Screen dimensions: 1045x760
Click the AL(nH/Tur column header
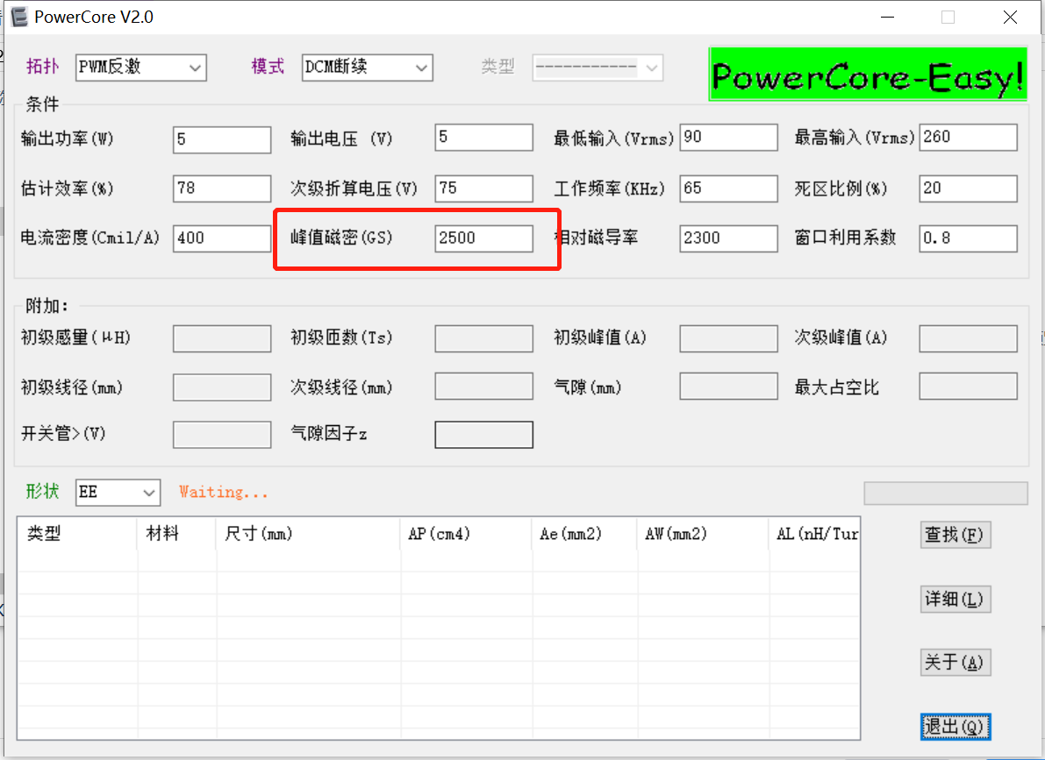pos(814,534)
